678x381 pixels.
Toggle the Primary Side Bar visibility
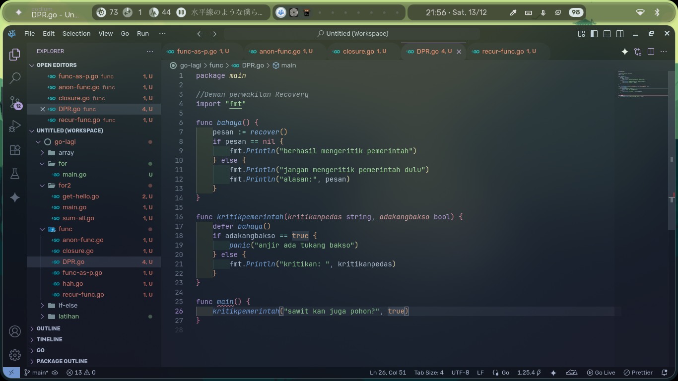click(594, 34)
